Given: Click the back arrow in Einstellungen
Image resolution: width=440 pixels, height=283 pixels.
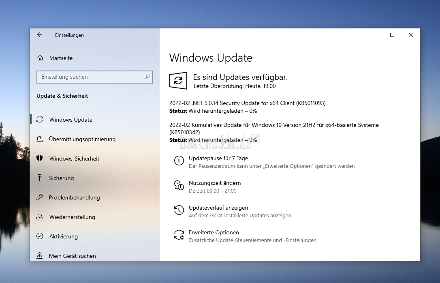Looking at the screenshot, I should [40, 35].
